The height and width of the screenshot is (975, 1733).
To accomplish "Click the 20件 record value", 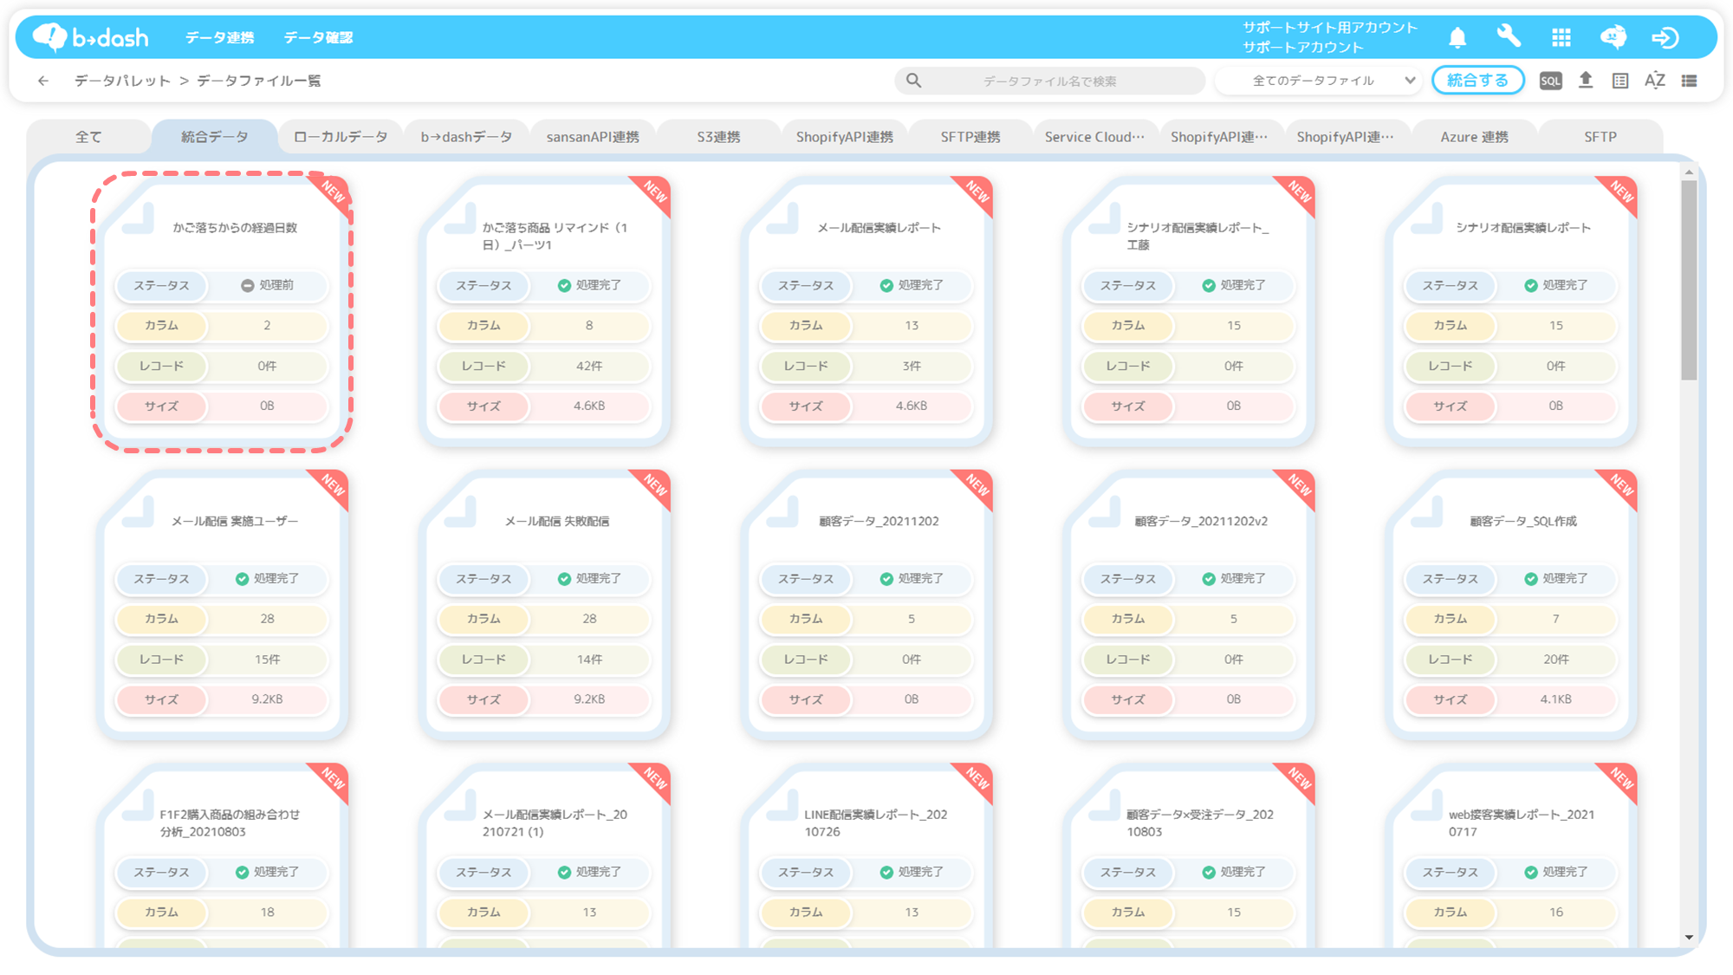I will [1556, 660].
